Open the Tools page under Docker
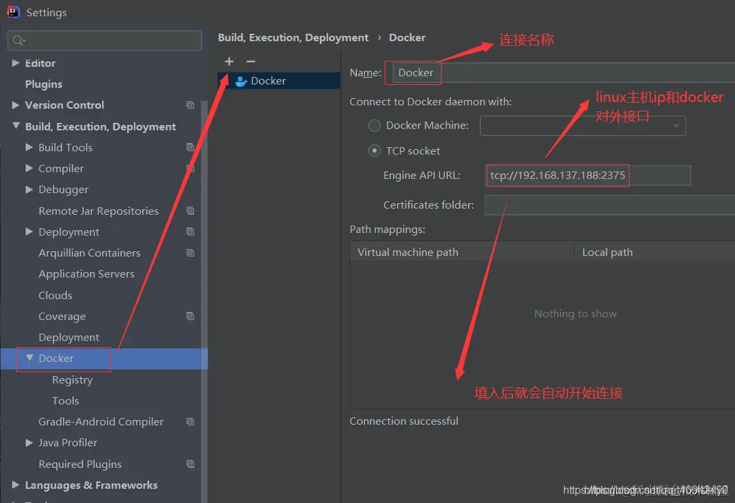 coord(66,400)
